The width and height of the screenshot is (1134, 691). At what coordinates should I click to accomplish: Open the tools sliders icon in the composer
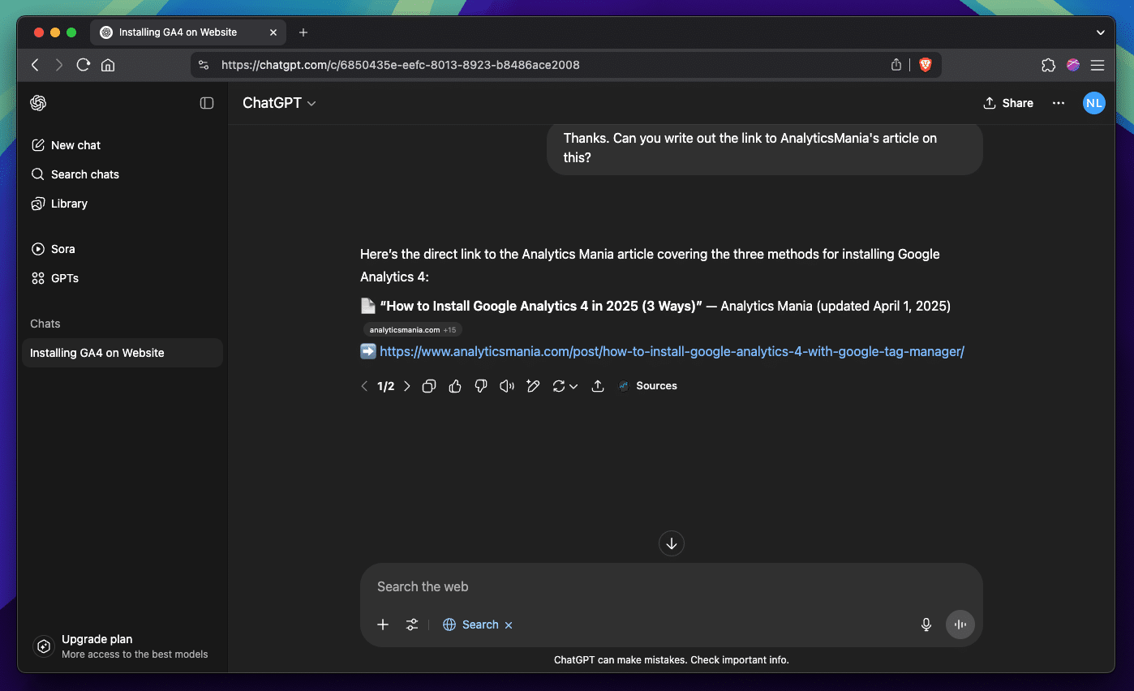click(412, 624)
